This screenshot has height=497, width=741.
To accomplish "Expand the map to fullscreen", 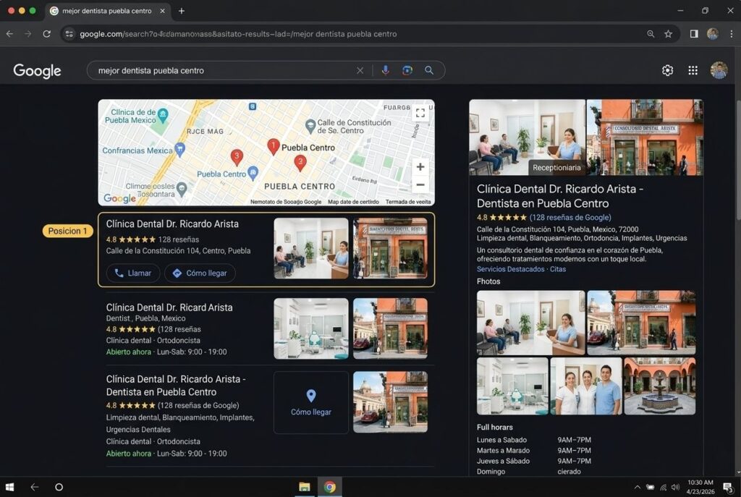I will click(x=420, y=112).
